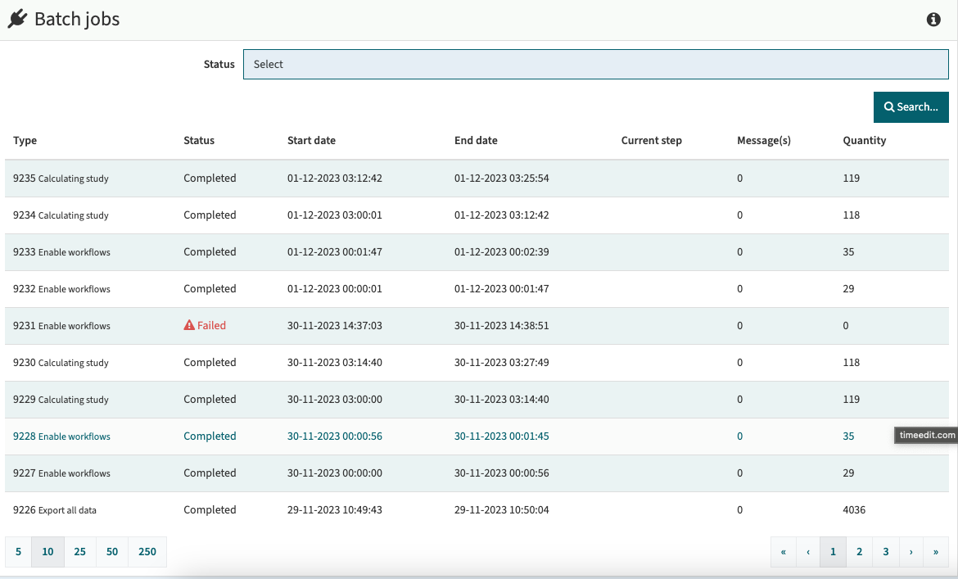Click end date 01-12-2023 00:02:39
Viewport: 958px width, 579px height.
[502, 251]
